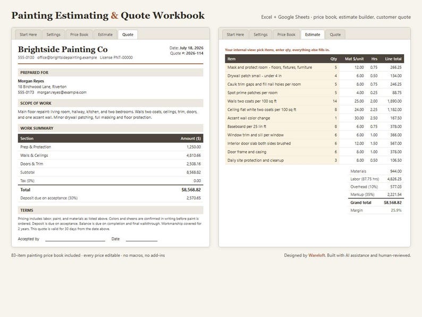422x317 pixels.
Task: Switch to Estimate tab in Quote panel
Action: (105, 35)
